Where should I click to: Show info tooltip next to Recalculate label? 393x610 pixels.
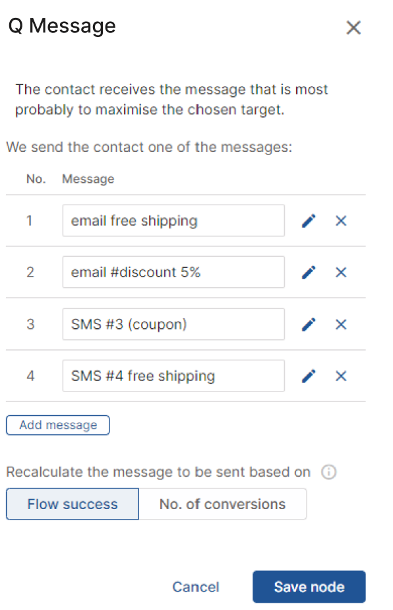point(328,472)
